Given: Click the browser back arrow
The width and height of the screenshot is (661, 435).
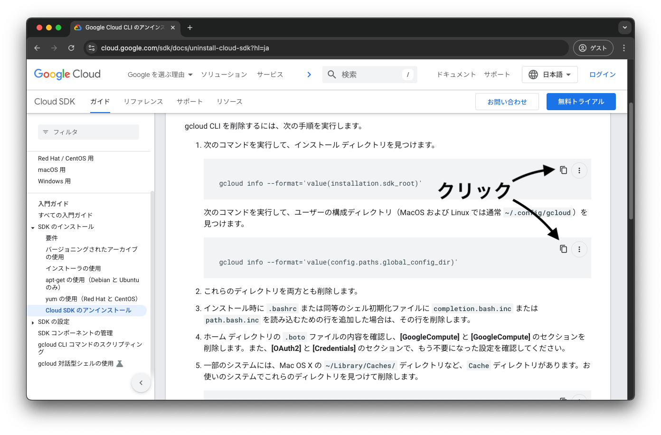Looking at the screenshot, I should 37,48.
